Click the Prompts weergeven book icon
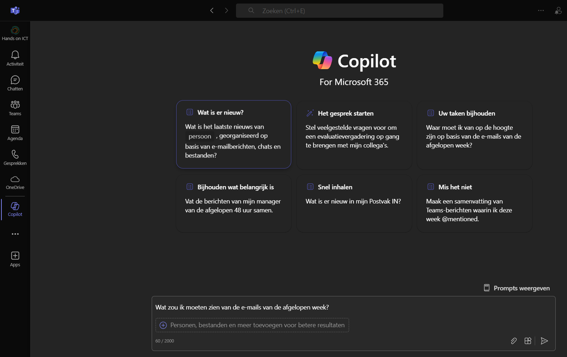 click(487, 288)
